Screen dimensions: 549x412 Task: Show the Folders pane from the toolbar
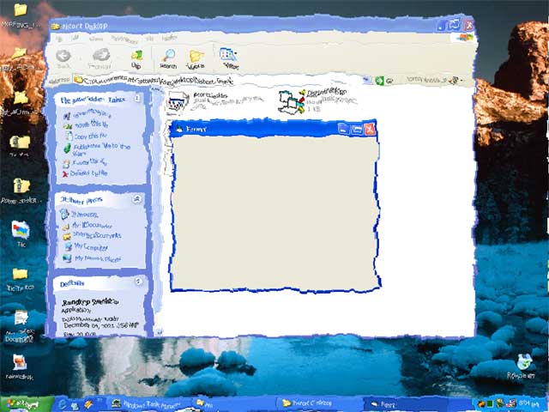[196, 59]
